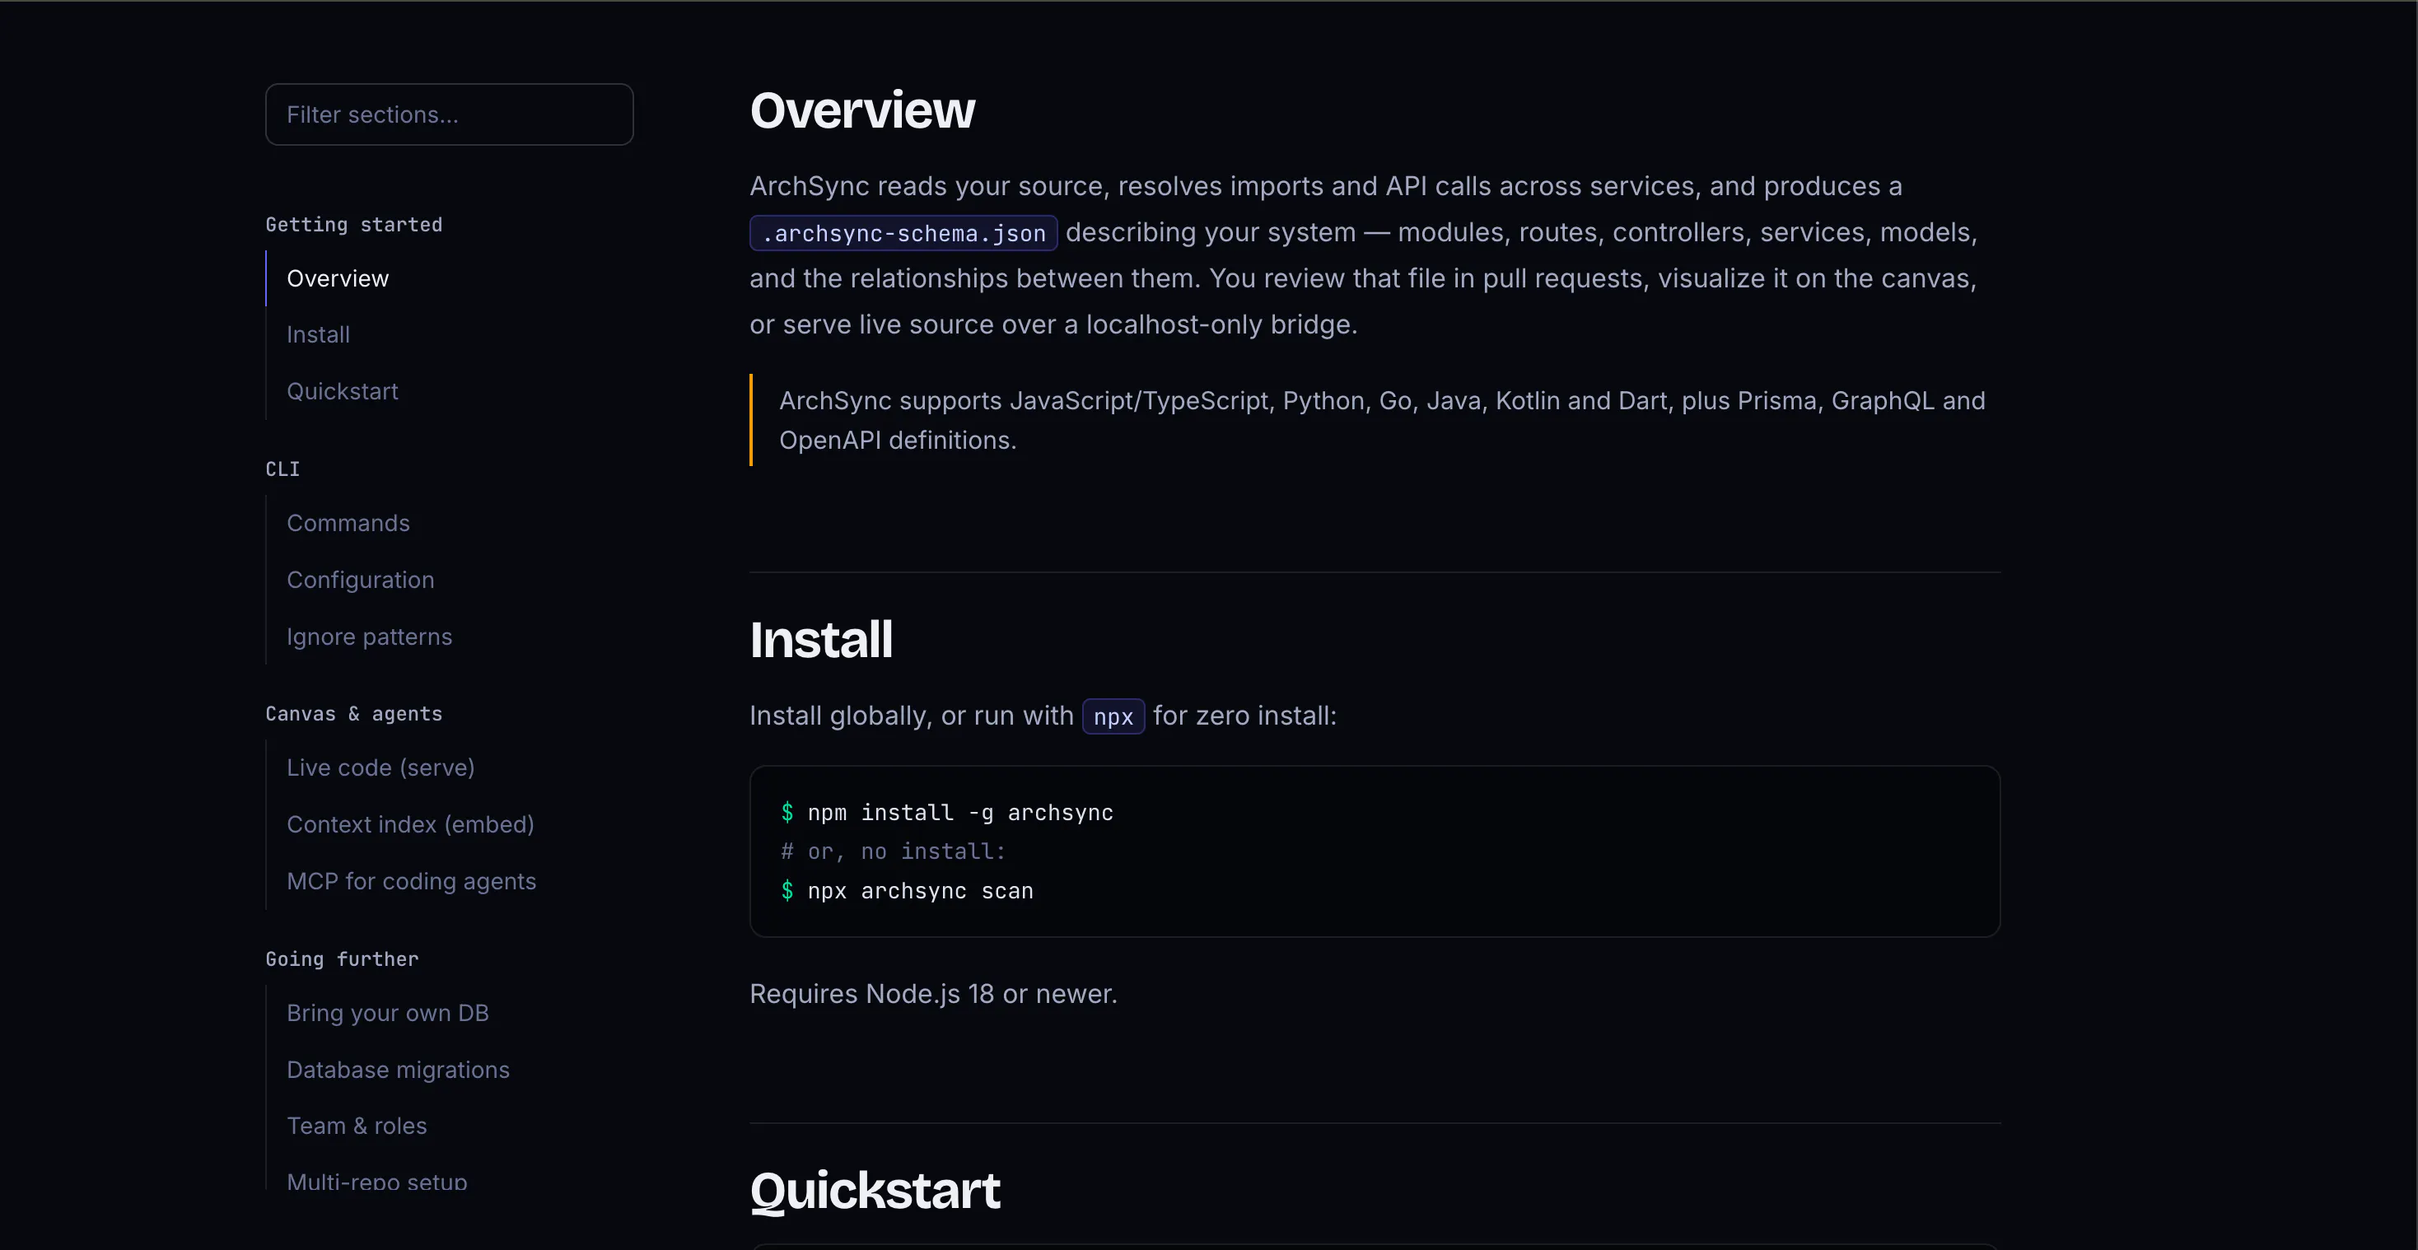Open the Ignore patterns section
2418x1250 pixels.
click(369, 637)
